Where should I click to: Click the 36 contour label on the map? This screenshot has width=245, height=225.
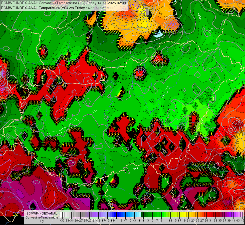pyautogui.click(x=20, y=183)
